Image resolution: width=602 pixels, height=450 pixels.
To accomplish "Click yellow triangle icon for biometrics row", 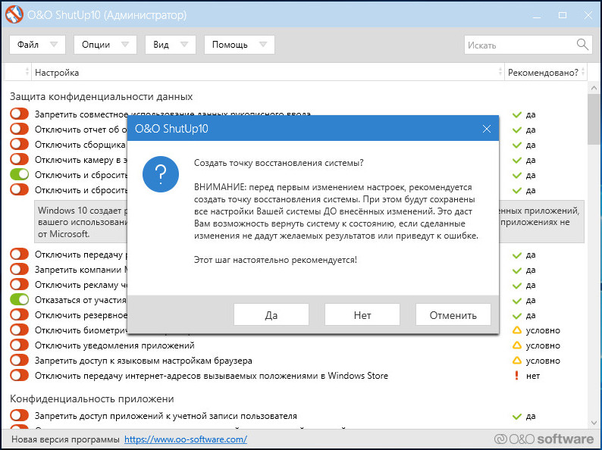I will (x=517, y=330).
